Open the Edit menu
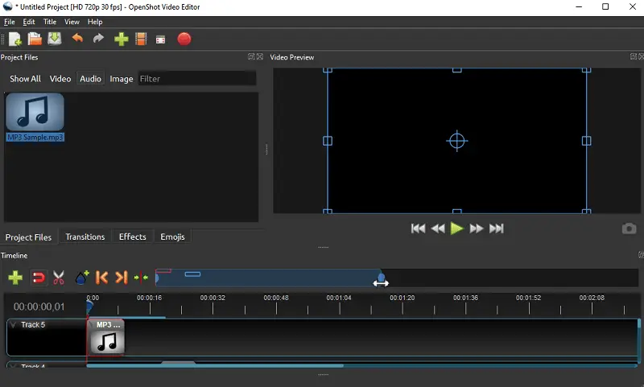Screen dimensions: 644x387 pos(29,22)
